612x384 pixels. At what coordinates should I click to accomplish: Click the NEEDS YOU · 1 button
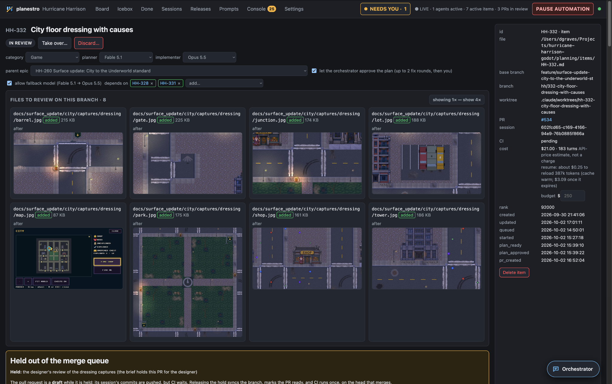coord(385,9)
